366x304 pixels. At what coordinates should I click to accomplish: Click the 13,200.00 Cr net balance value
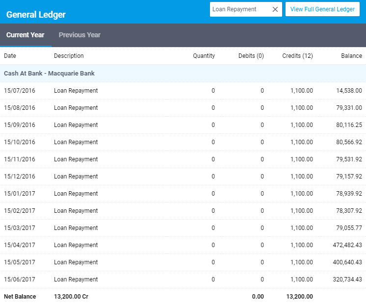(x=71, y=297)
